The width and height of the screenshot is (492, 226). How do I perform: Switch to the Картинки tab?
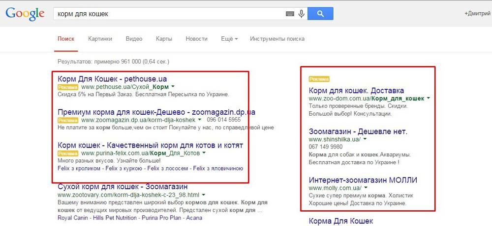(100, 39)
